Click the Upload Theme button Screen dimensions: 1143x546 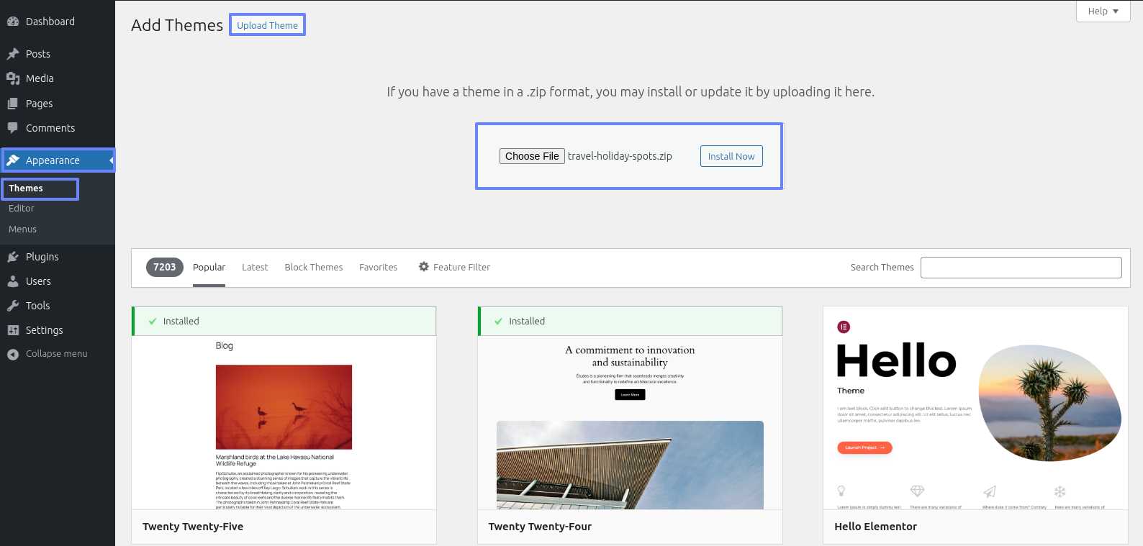[267, 25]
